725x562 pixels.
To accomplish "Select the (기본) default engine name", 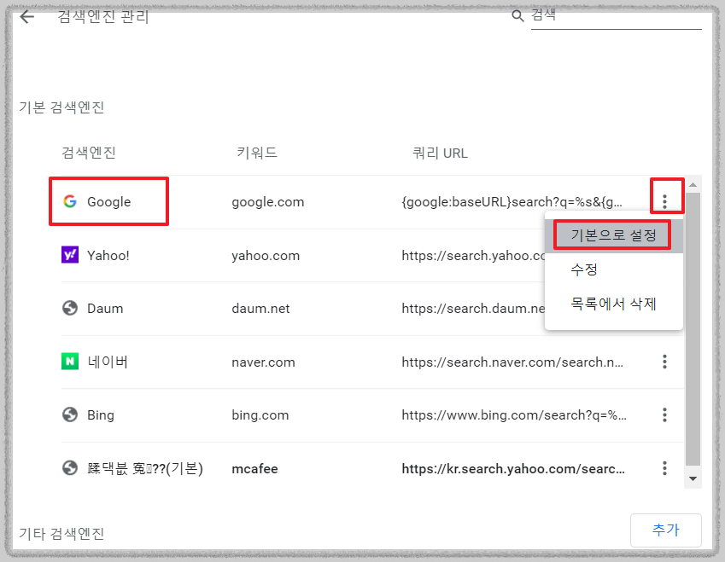I will 144,469.
